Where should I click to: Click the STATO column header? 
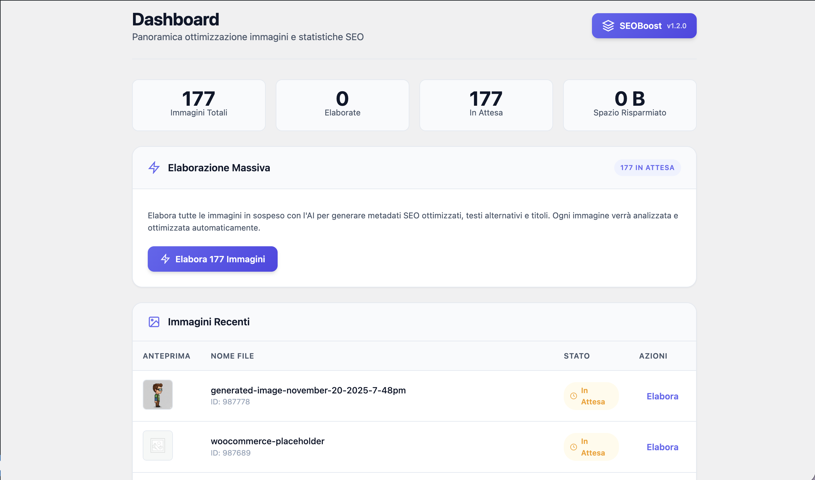(577, 356)
